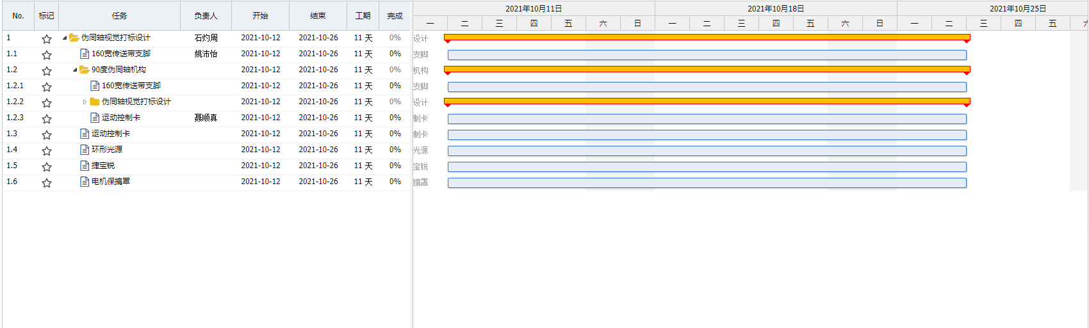Image resolution: width=1089 pixels, height=328 pixels.
Task: Click the folder icon of 90度伪同轴机构
Action: [85, 70]
